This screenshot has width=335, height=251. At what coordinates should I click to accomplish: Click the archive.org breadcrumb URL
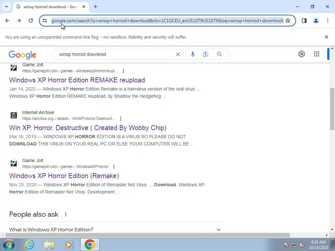coord(69,119)
